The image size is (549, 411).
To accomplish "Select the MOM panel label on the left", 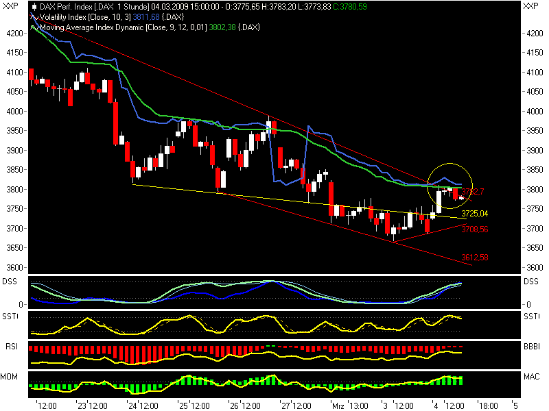I will [10, 375].
